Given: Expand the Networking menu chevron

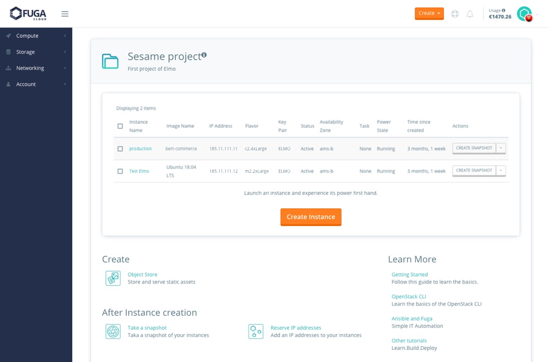Looking at the screenshot, I should pyautogui.click(x=65, y=68).
